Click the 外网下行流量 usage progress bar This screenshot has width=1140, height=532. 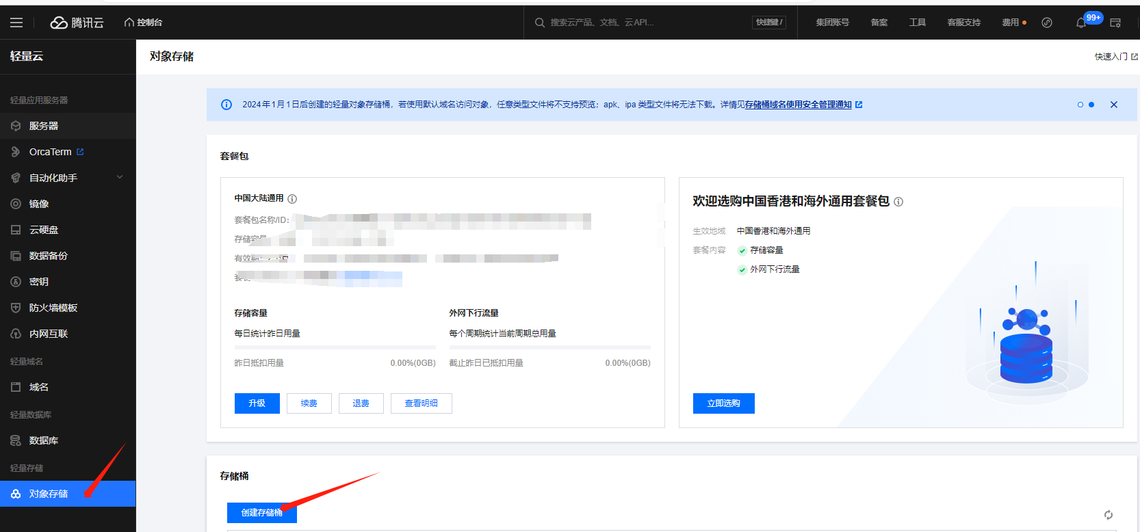550,347
